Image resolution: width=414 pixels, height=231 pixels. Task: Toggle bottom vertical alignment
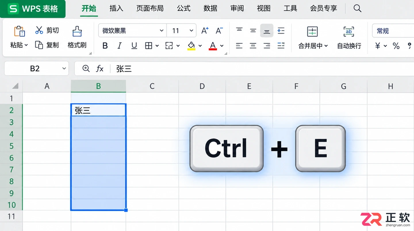pos(267,31)
